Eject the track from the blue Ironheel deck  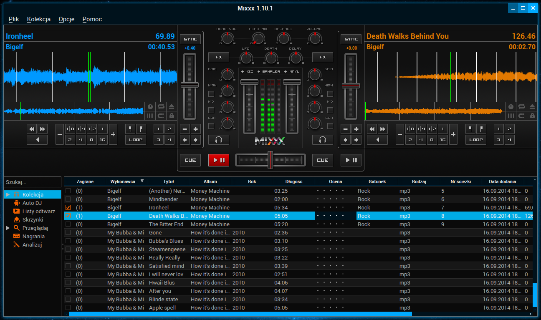pyautogui.click(x=171, y=107)
